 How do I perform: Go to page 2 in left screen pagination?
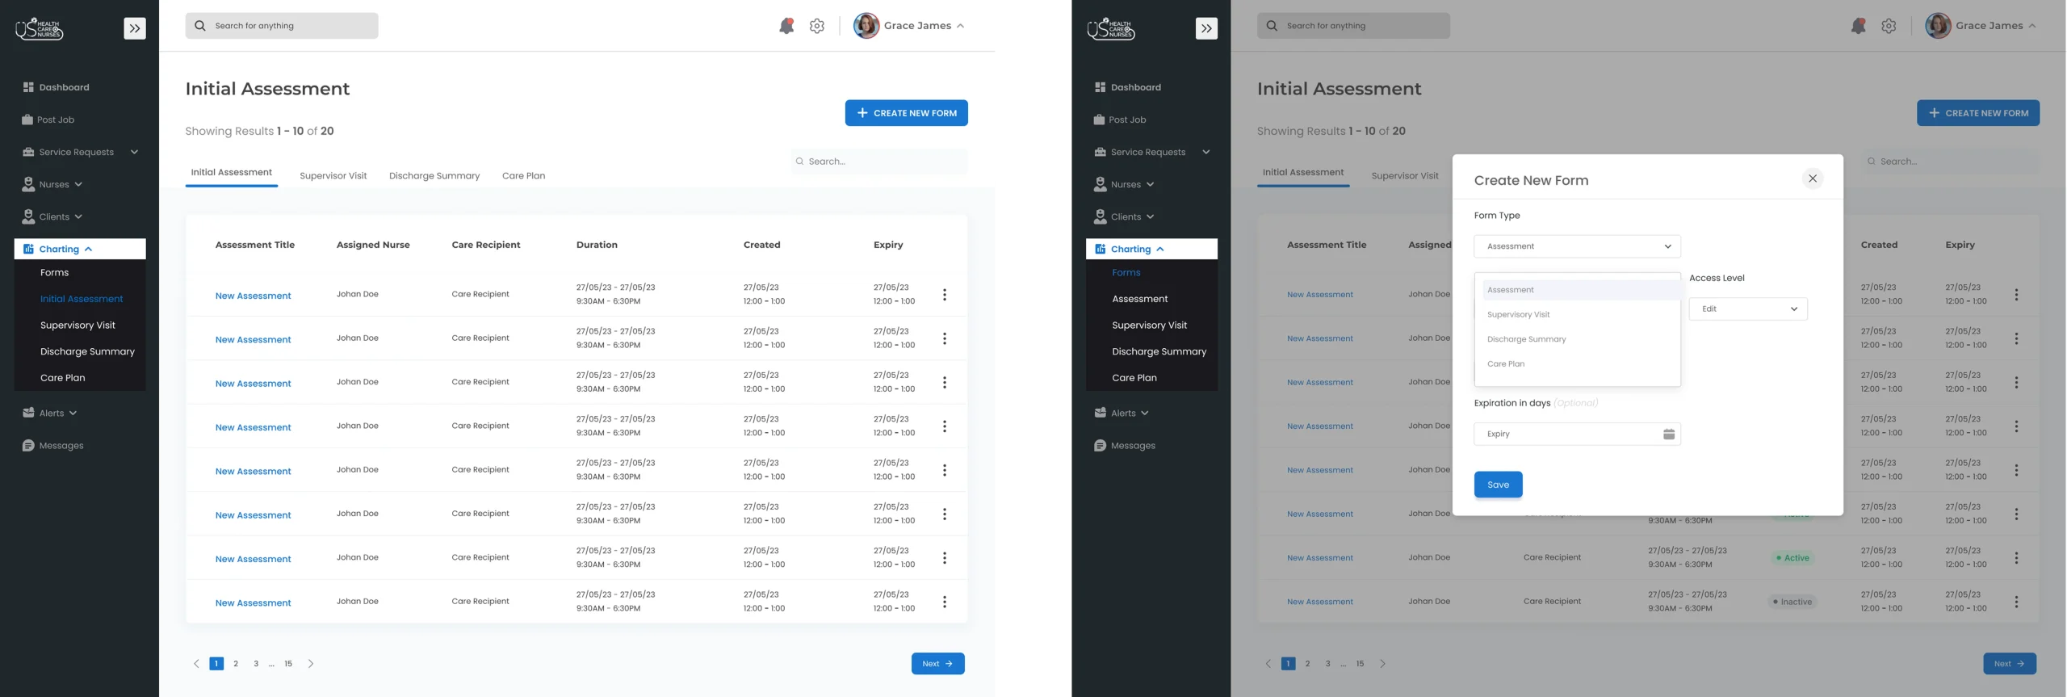[236, 664]
